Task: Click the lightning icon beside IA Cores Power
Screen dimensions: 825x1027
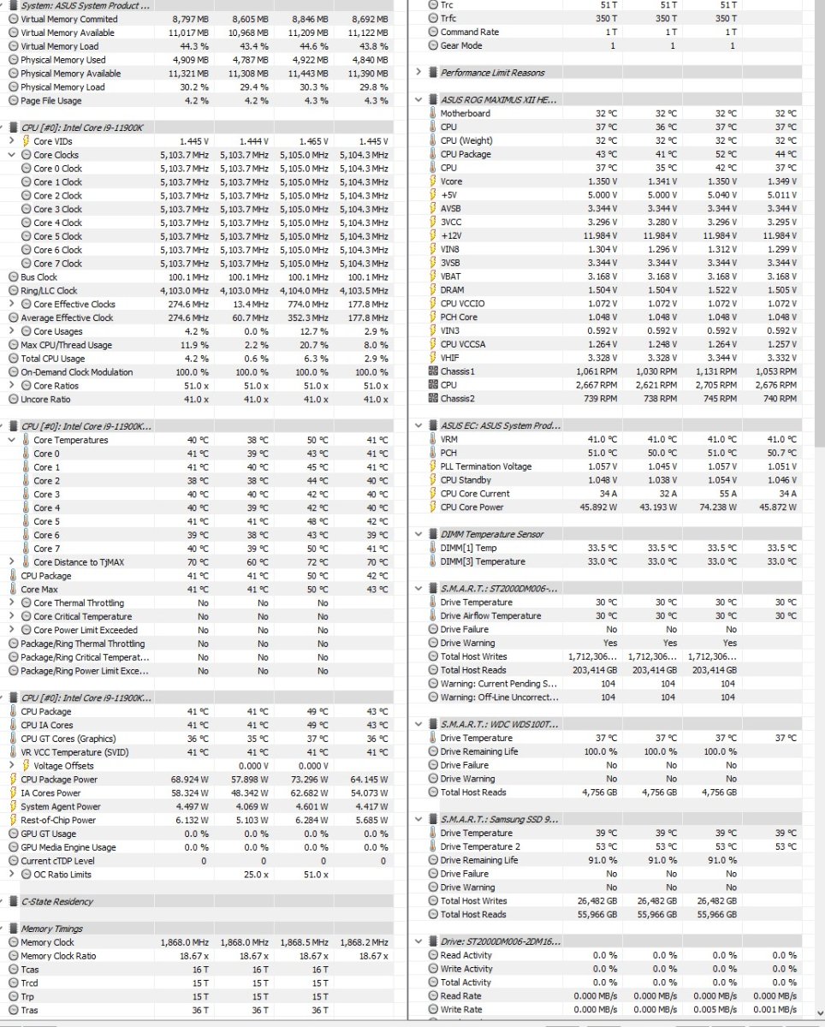Action: pyautogui.click(x=13, y=793)
